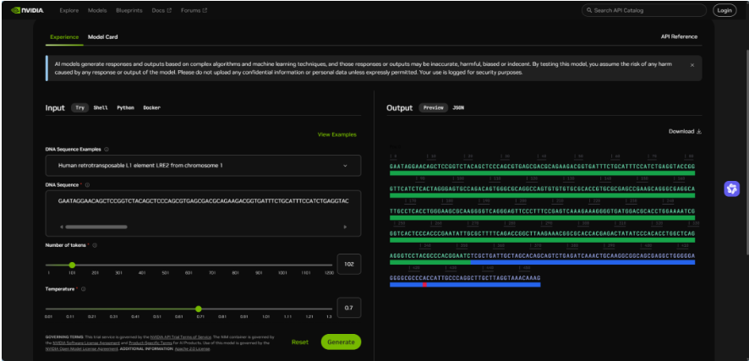Select the JSON output tab
The image size is (749, 361).
(x=458, y=108)
